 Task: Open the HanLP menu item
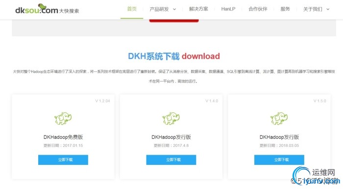228,9
